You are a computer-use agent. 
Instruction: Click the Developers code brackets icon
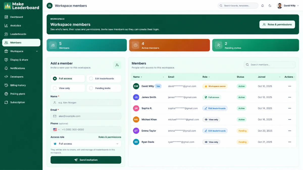(x=6, y=77)
